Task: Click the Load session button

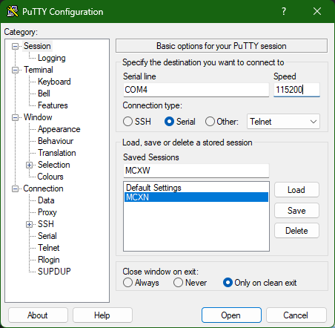Action: 296,190
